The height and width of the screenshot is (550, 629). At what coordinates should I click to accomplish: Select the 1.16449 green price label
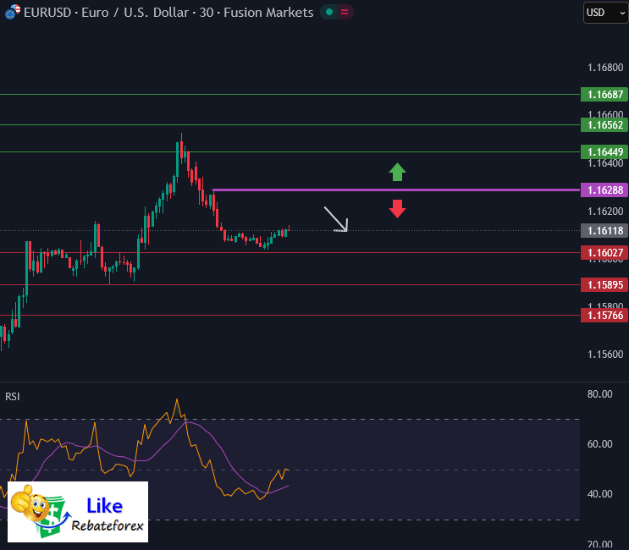604,152
